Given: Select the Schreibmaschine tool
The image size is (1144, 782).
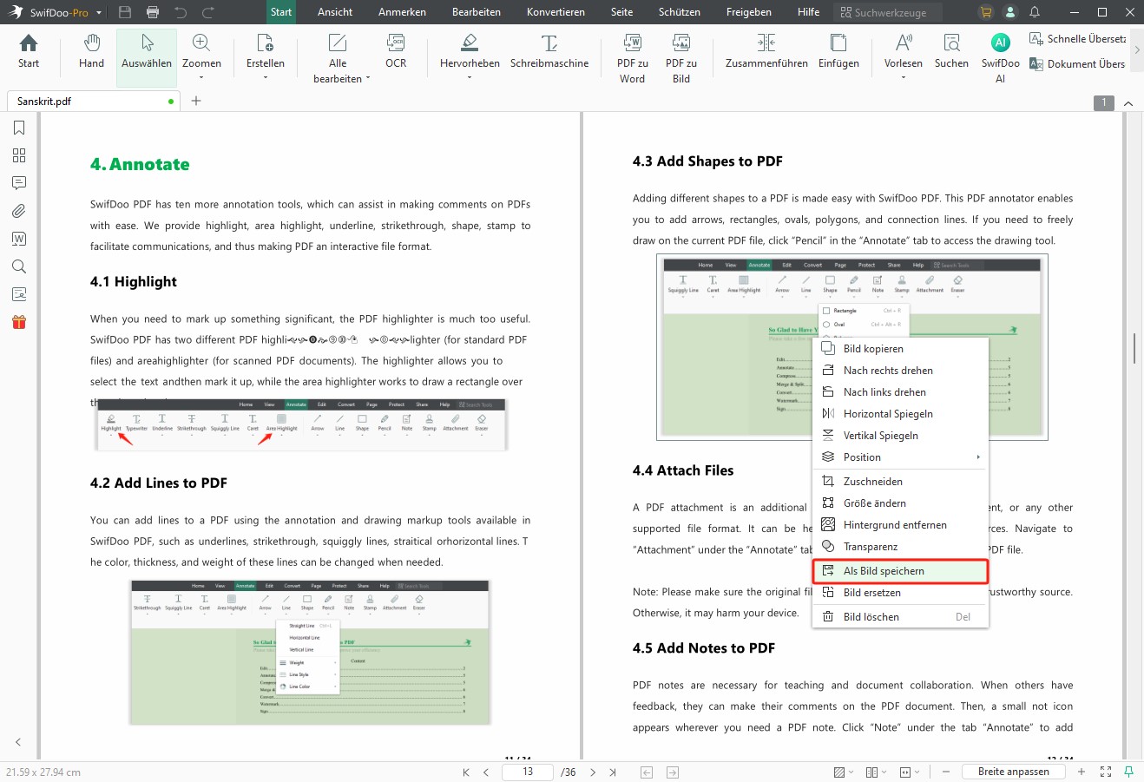Looking at the screenshot, I should click(x=549, y=52).
